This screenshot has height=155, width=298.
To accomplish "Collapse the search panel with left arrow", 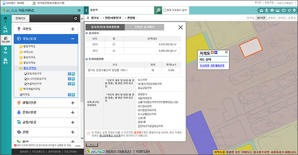I will (87, 10).
